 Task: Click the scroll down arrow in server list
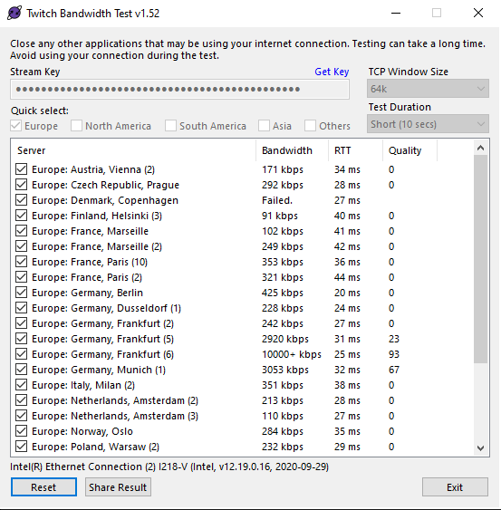[480, 447]
